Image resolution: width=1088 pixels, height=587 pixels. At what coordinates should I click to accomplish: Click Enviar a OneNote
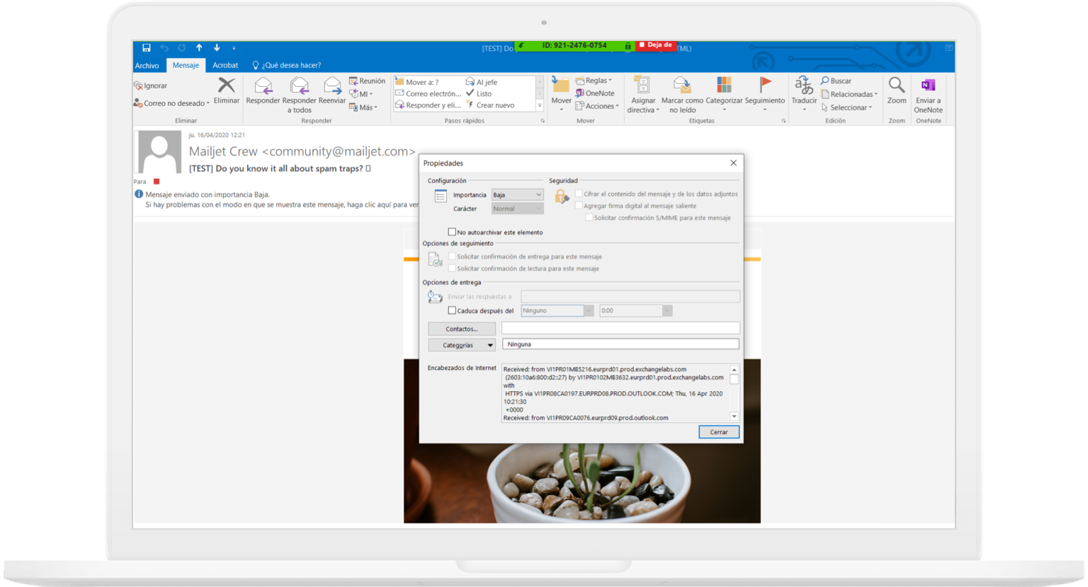coord(928,95)
